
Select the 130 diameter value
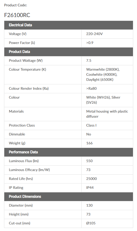pos(89,205)
